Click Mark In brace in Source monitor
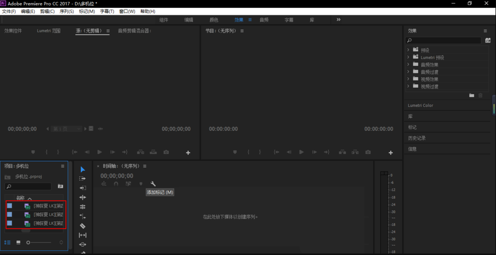The height and width of the screenshot is (255, 496). pos(47,152)
